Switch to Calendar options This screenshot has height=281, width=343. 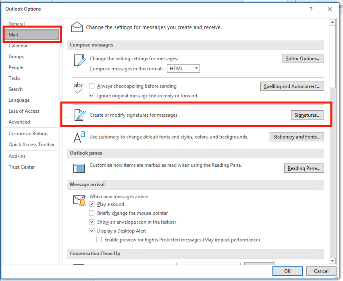31,46
